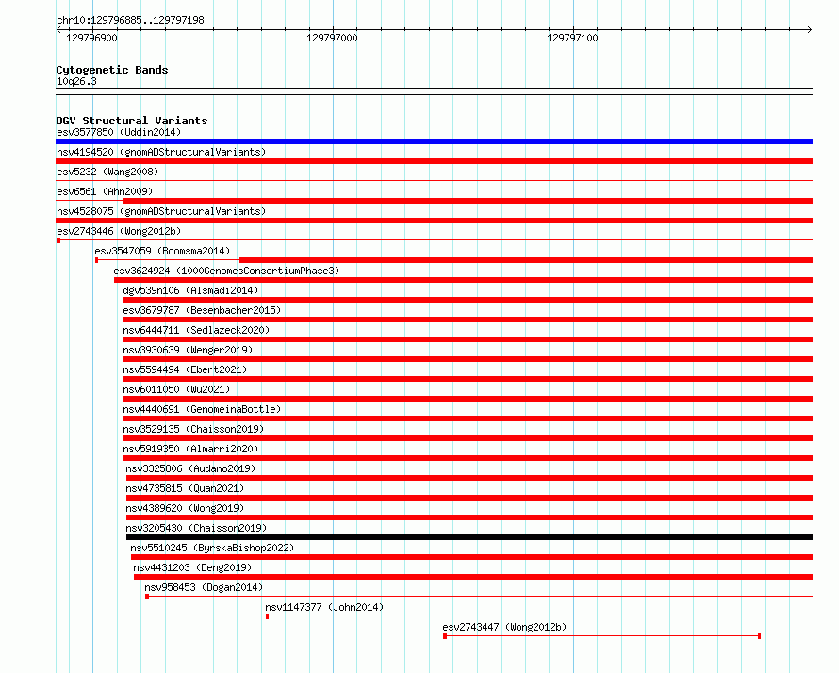
Task: Click the red bar under nsv4431203
Action: coord(473,577)
